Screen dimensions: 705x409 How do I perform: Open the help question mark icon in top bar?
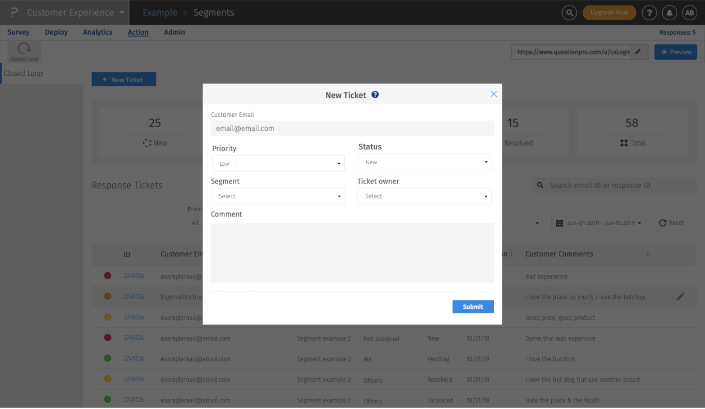[x=649, y=13]
